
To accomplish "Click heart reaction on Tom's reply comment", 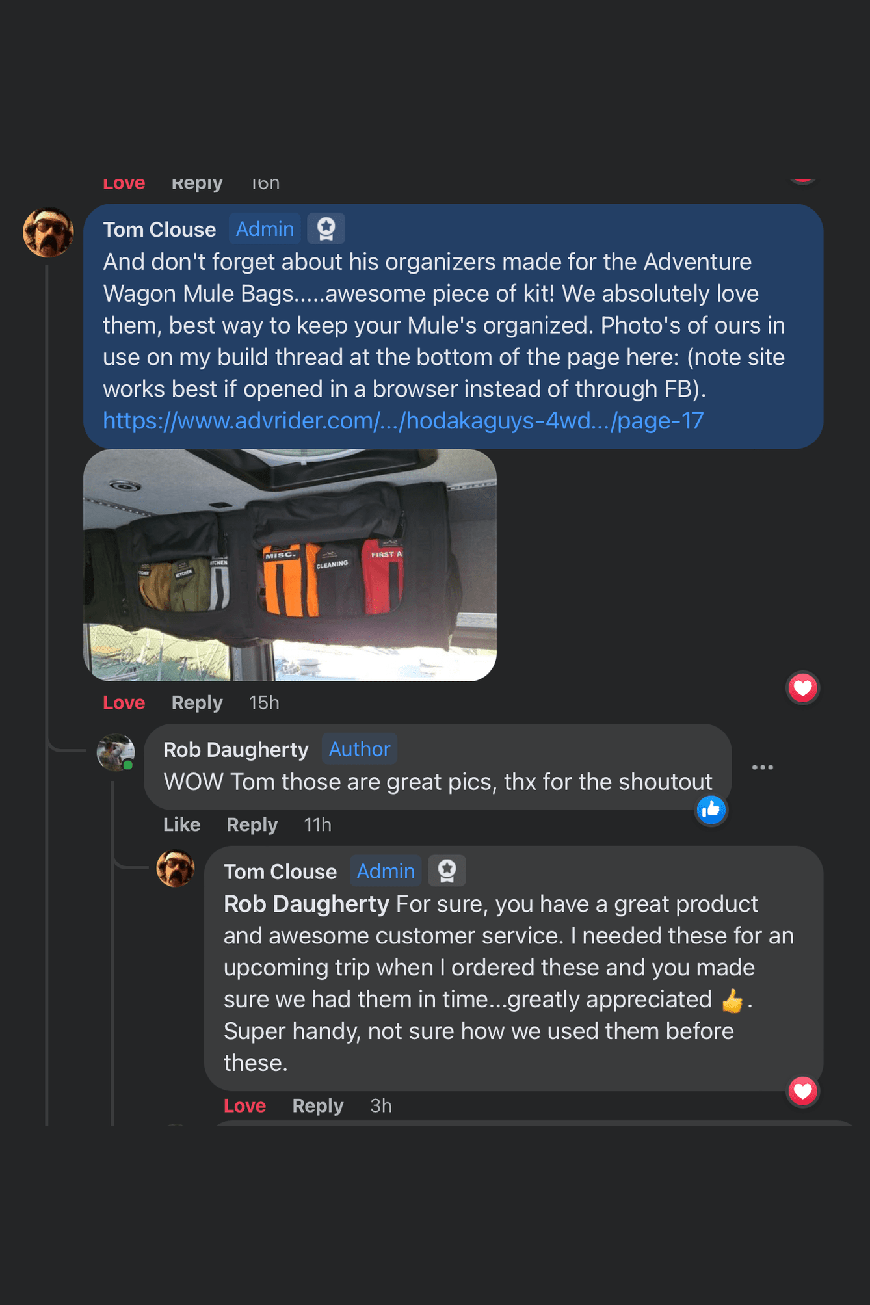I will coord(802,1091).
